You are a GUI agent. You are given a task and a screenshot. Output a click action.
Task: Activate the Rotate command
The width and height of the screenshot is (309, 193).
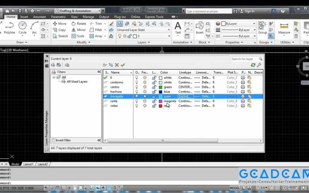[x=79, y=24]
